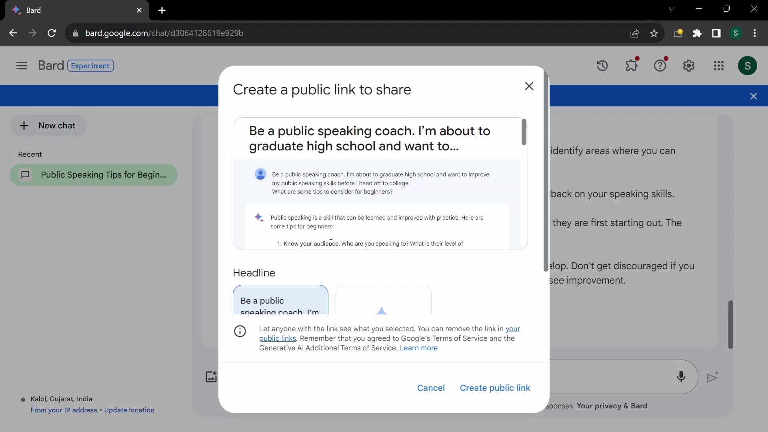
Task: Open Your privacy & Bard link
Action: (612, 406)
